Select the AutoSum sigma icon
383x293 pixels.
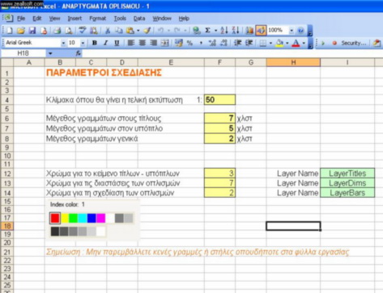[x=207, y=31]
